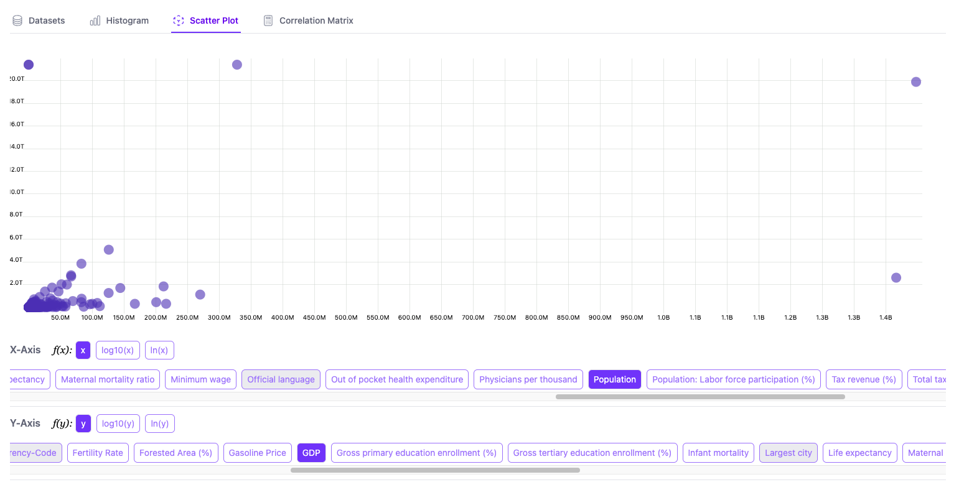Click the X-Axis variable horizontal scrollbar

700,397
